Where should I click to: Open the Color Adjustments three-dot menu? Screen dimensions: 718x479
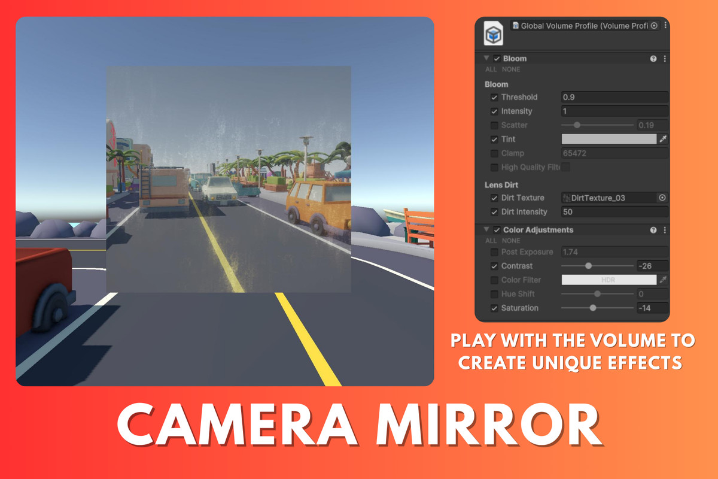click(x=664, y=230)
